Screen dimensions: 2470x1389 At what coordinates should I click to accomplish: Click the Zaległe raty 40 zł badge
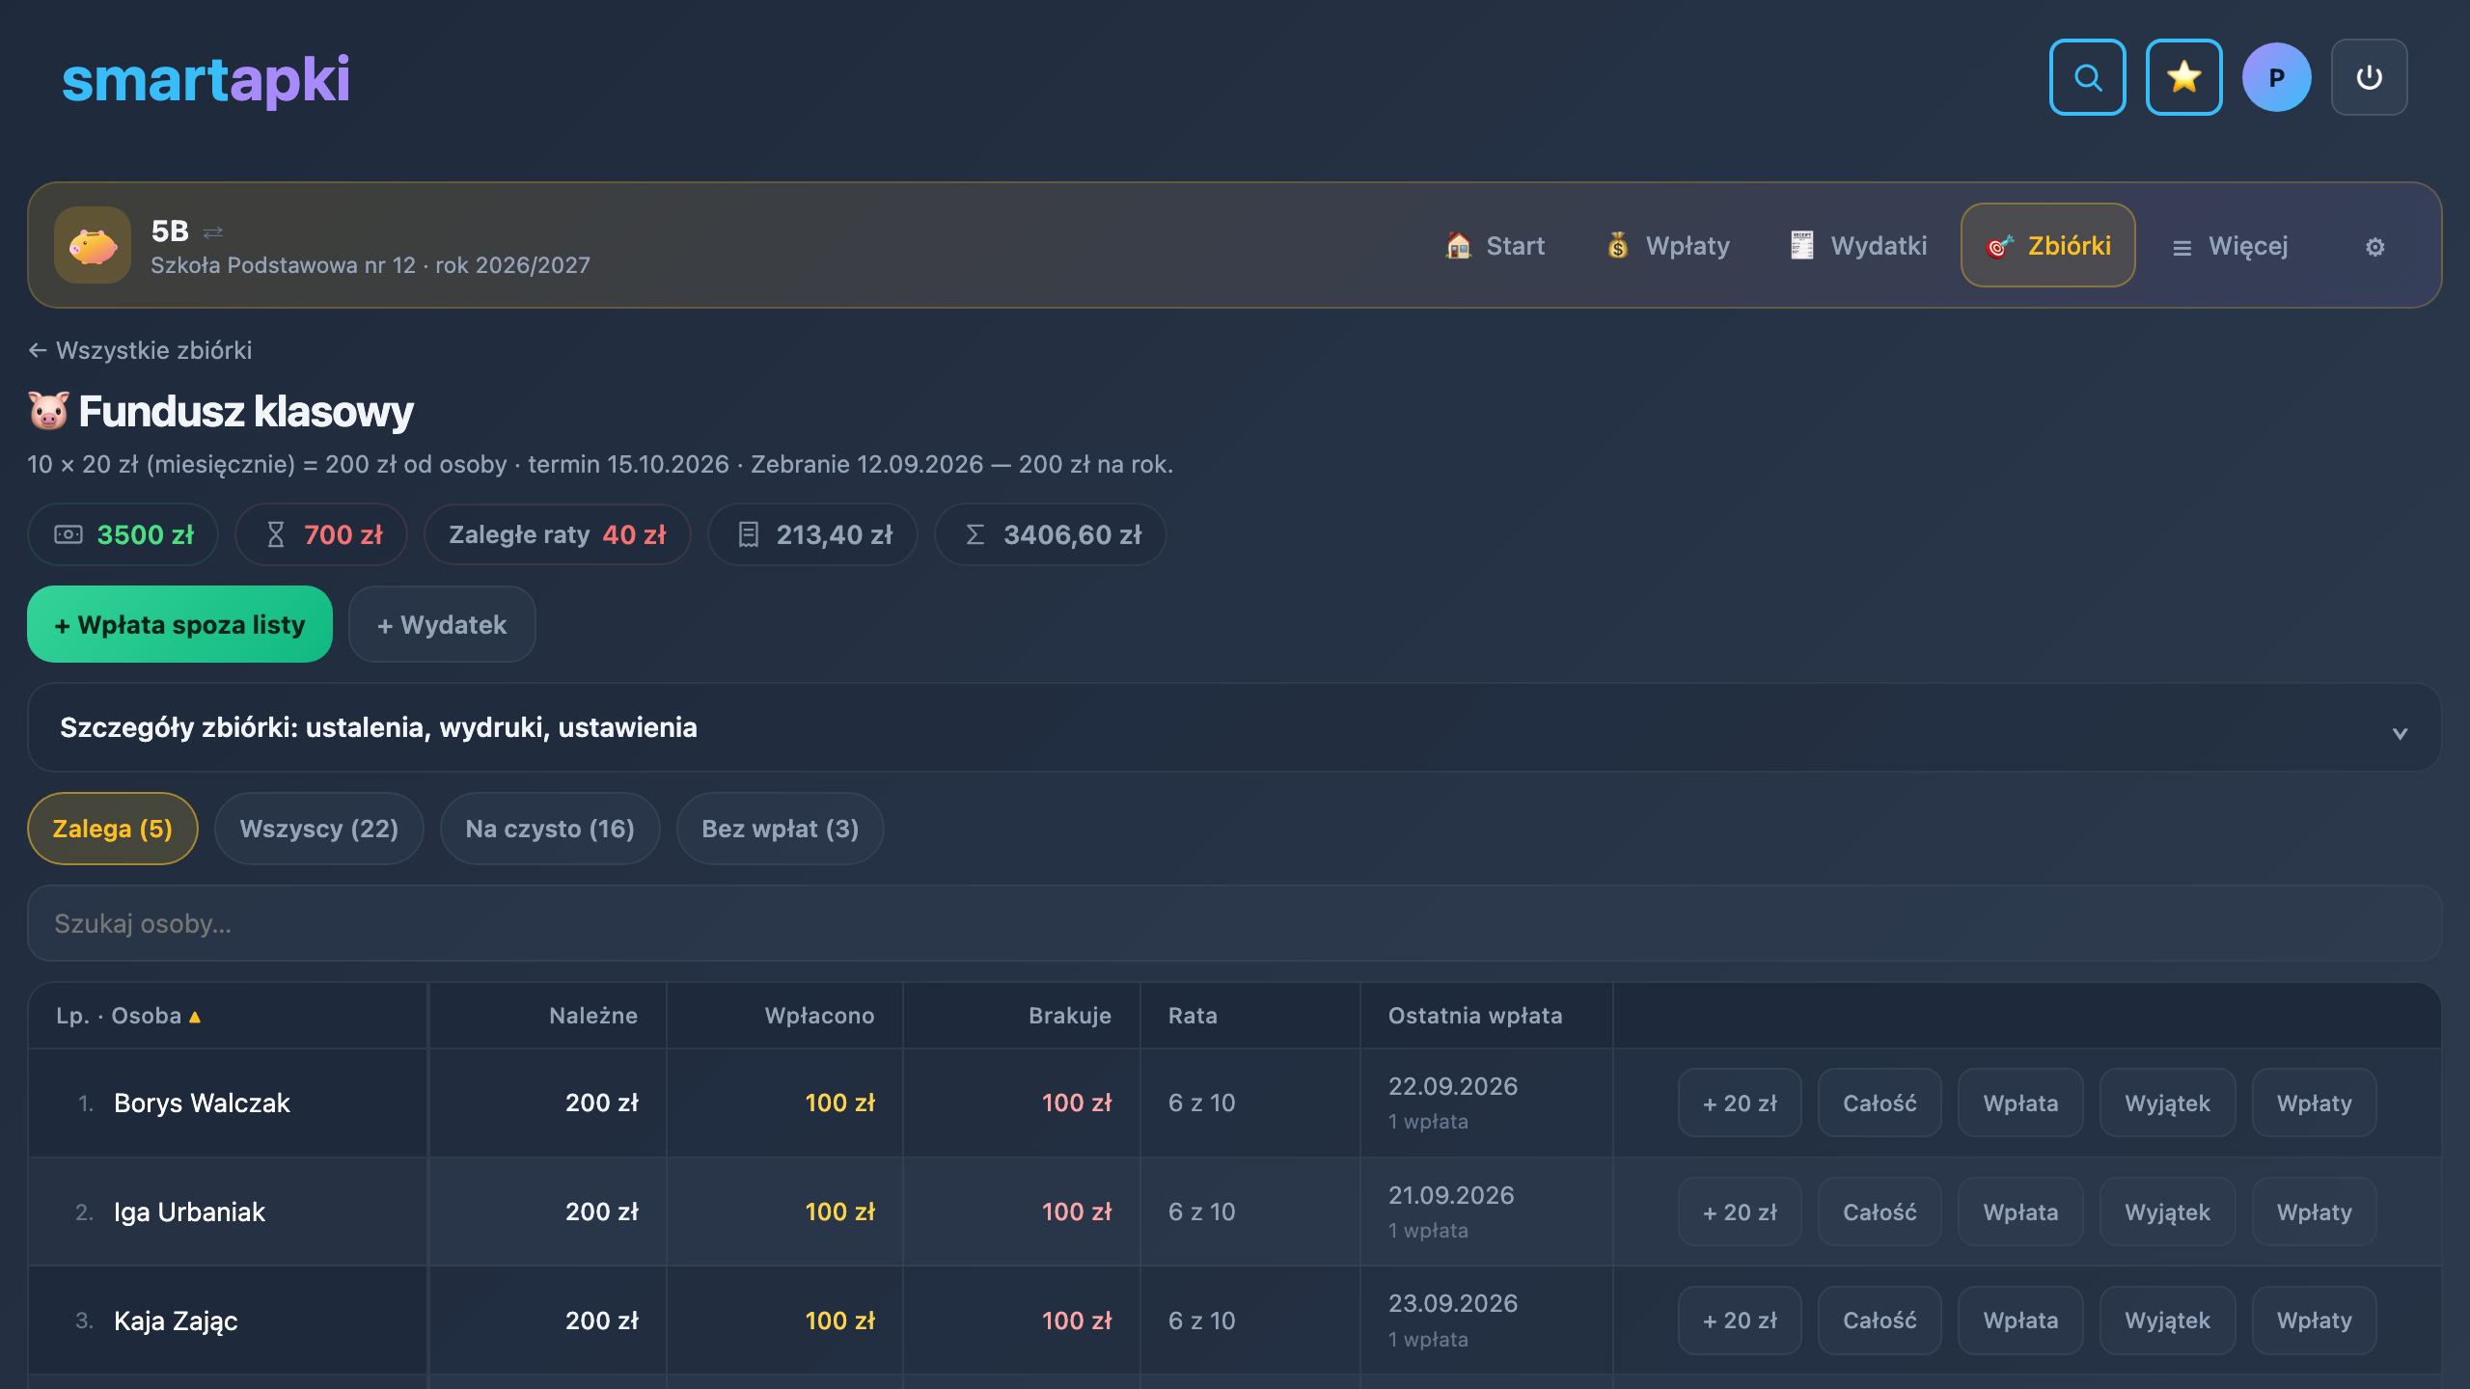pos(558,534)
